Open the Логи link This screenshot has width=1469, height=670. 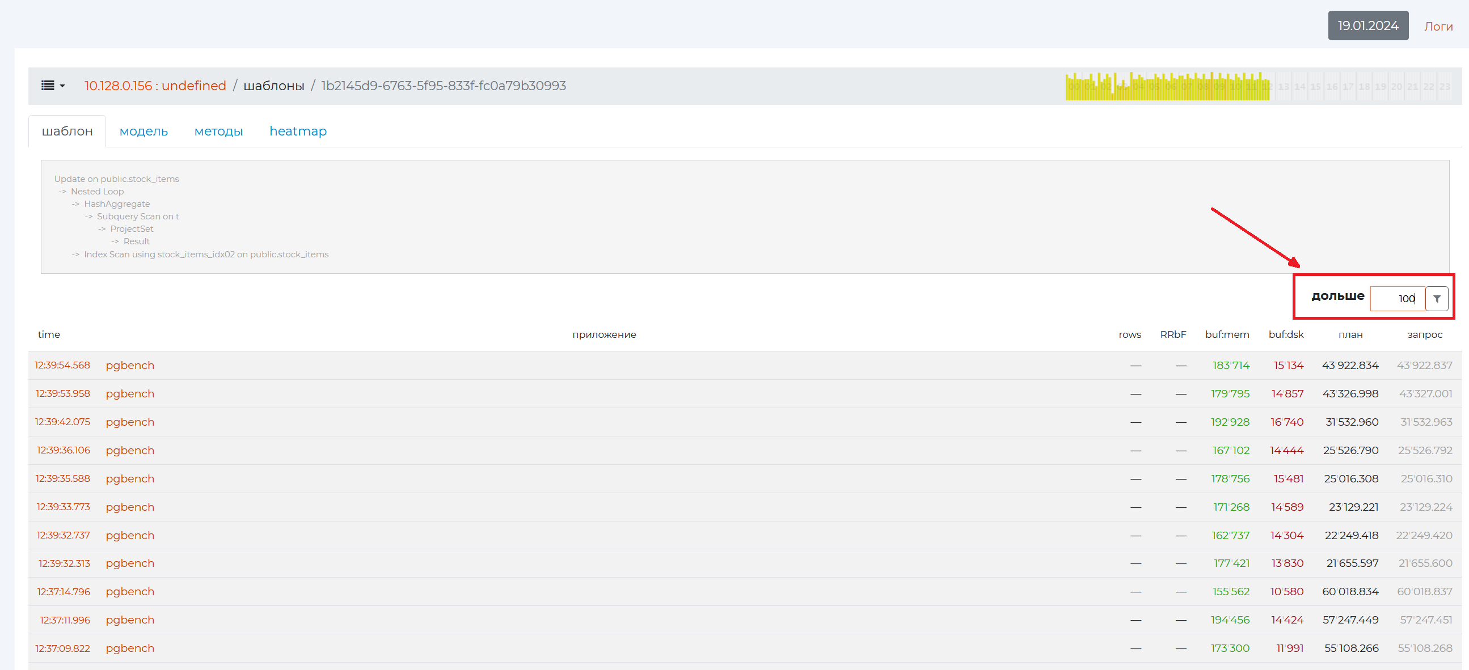[1438, 26]
